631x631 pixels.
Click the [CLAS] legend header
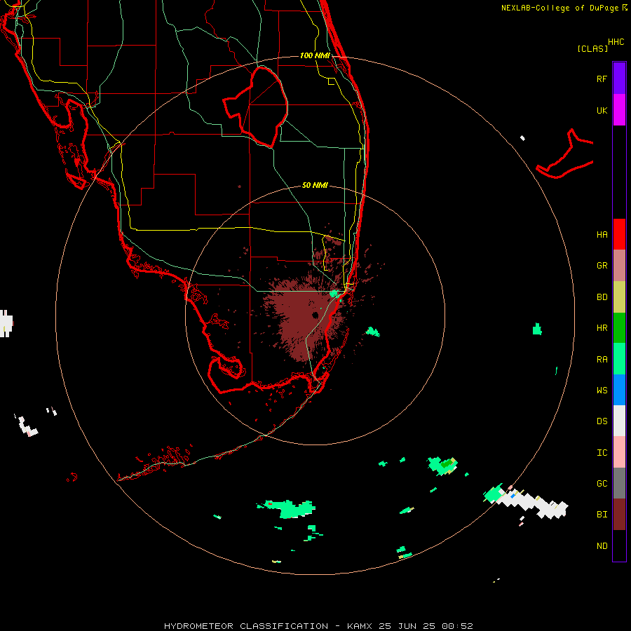pyautogui.click(x=592, y=48)
